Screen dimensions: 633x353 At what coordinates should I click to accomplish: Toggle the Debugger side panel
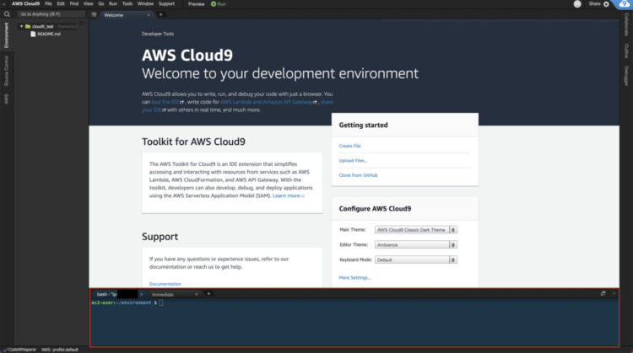pos(626,76)
